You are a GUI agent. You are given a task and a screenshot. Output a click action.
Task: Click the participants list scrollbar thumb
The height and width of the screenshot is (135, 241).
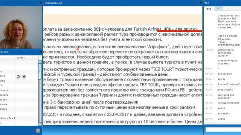click(x=40, y=71)
